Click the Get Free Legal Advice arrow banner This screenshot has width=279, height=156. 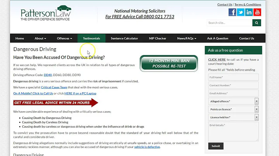55,103
